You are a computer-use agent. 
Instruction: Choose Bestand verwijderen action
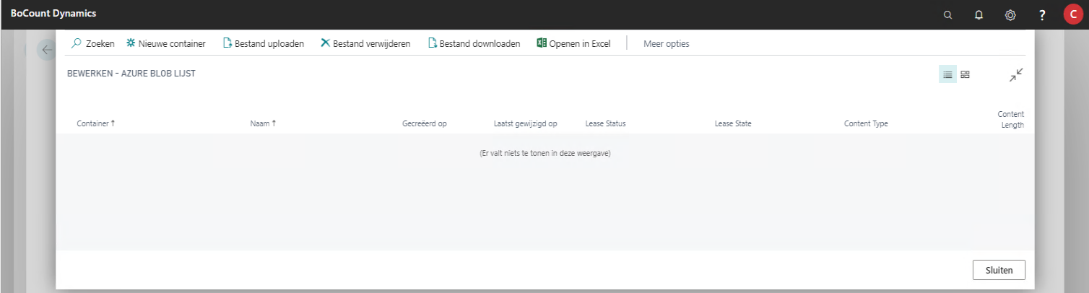tap(365, 43)
